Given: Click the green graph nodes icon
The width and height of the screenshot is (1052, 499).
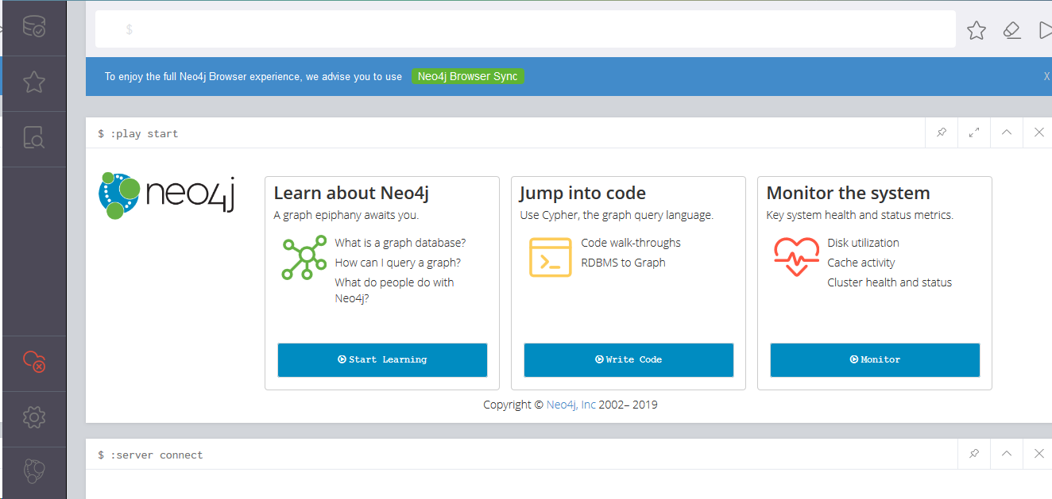Looking at the screenshot, I should (304, 258).
